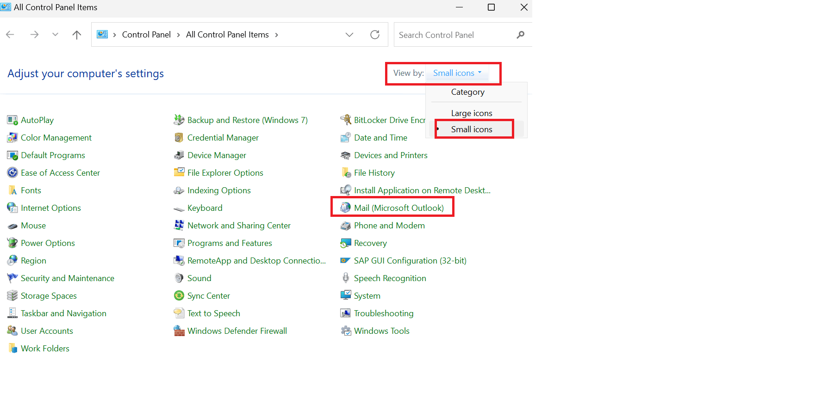Expand the address bar history chevron
The height and width of the screenshot is (417, 834).
point(349,34)
